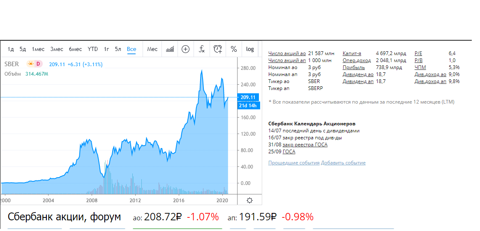Click the 2016 label on the time axis
480x231 pixels.
(x=179, y=200)
